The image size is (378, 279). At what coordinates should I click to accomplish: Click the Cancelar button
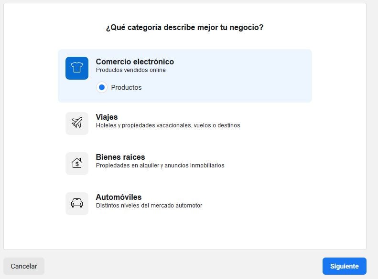pos(24,266)
